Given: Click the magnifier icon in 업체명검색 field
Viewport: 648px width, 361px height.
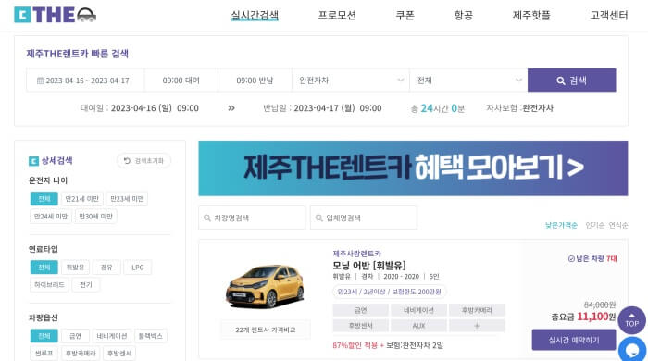Looking at the screenshot, I should click(318, 218).
